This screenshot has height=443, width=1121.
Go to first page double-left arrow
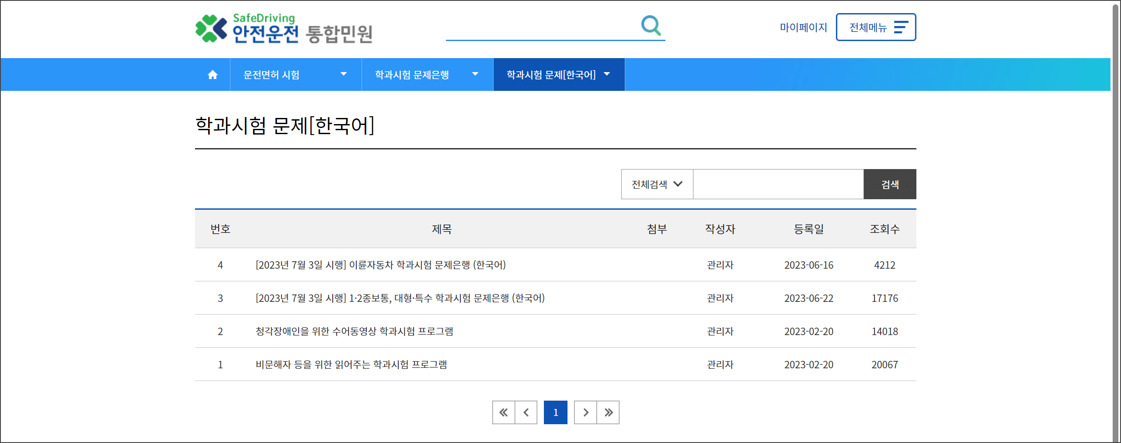point(504,412)
